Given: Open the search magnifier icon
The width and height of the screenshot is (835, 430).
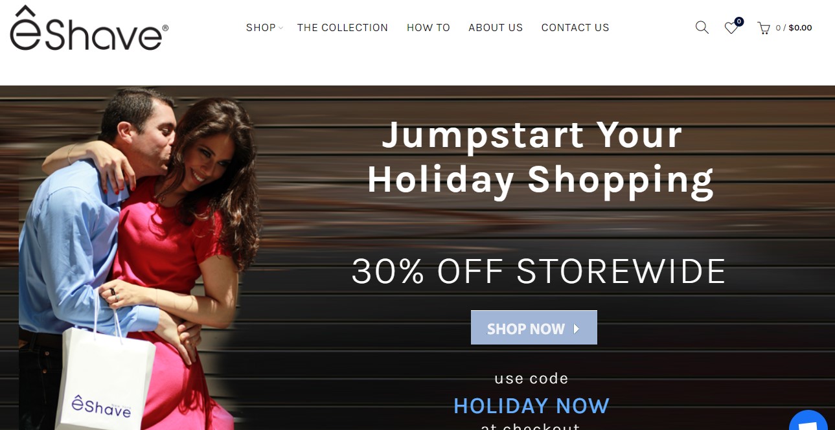Looking at the screenshot, I should click(x=702, y=28).
